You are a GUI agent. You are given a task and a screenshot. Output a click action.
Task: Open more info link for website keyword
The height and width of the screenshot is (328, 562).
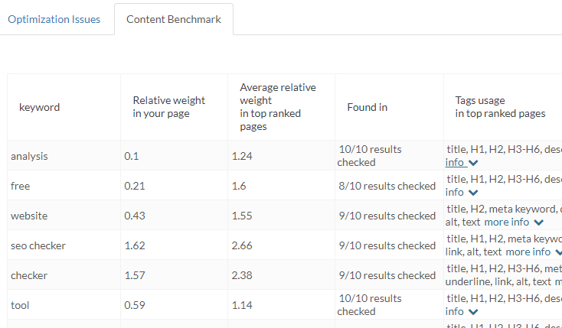pos(506,222)
